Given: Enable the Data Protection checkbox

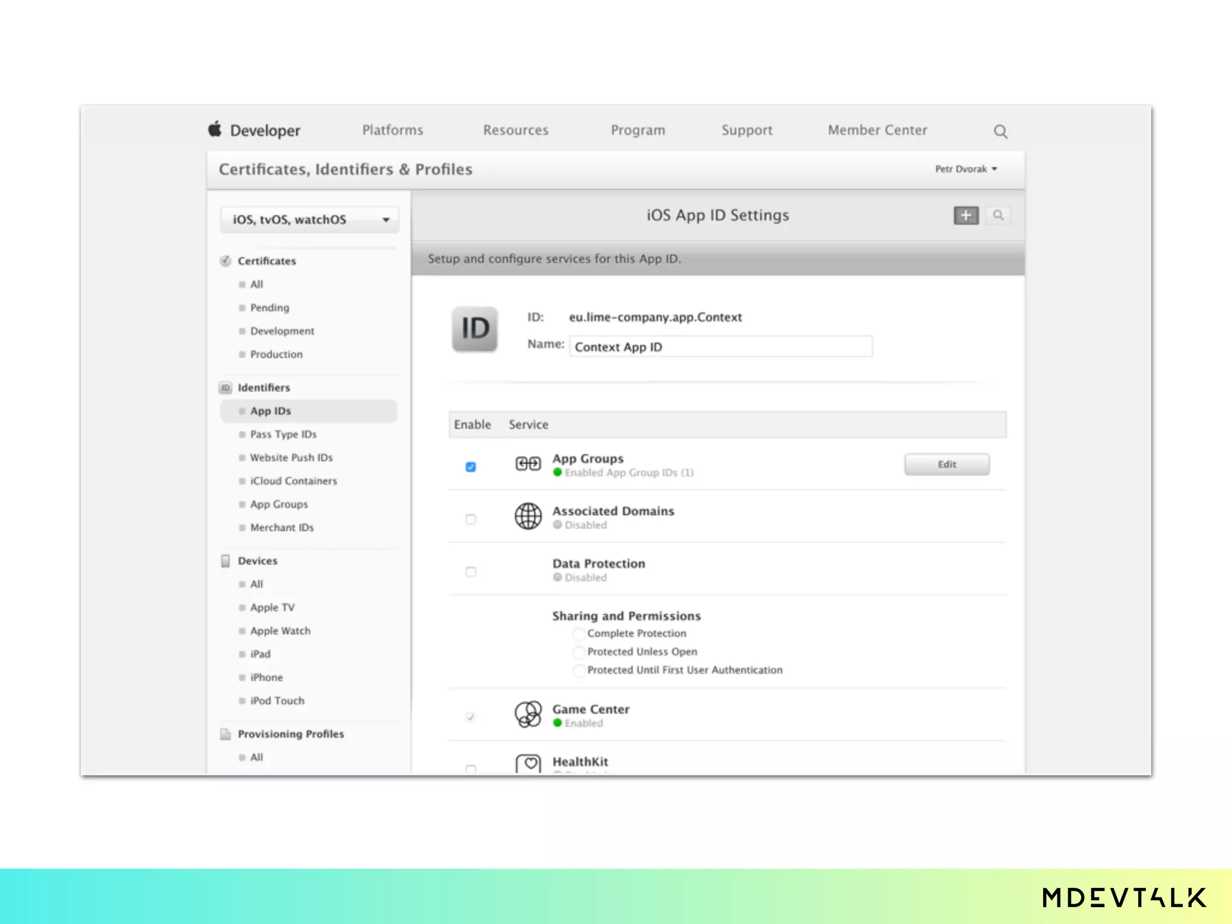Looking at the screenshot, I should (470, 571).
